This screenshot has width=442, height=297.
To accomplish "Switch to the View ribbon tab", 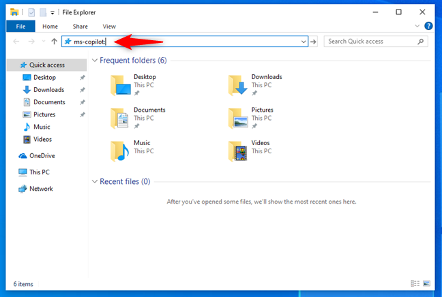I will pos(109,27).
